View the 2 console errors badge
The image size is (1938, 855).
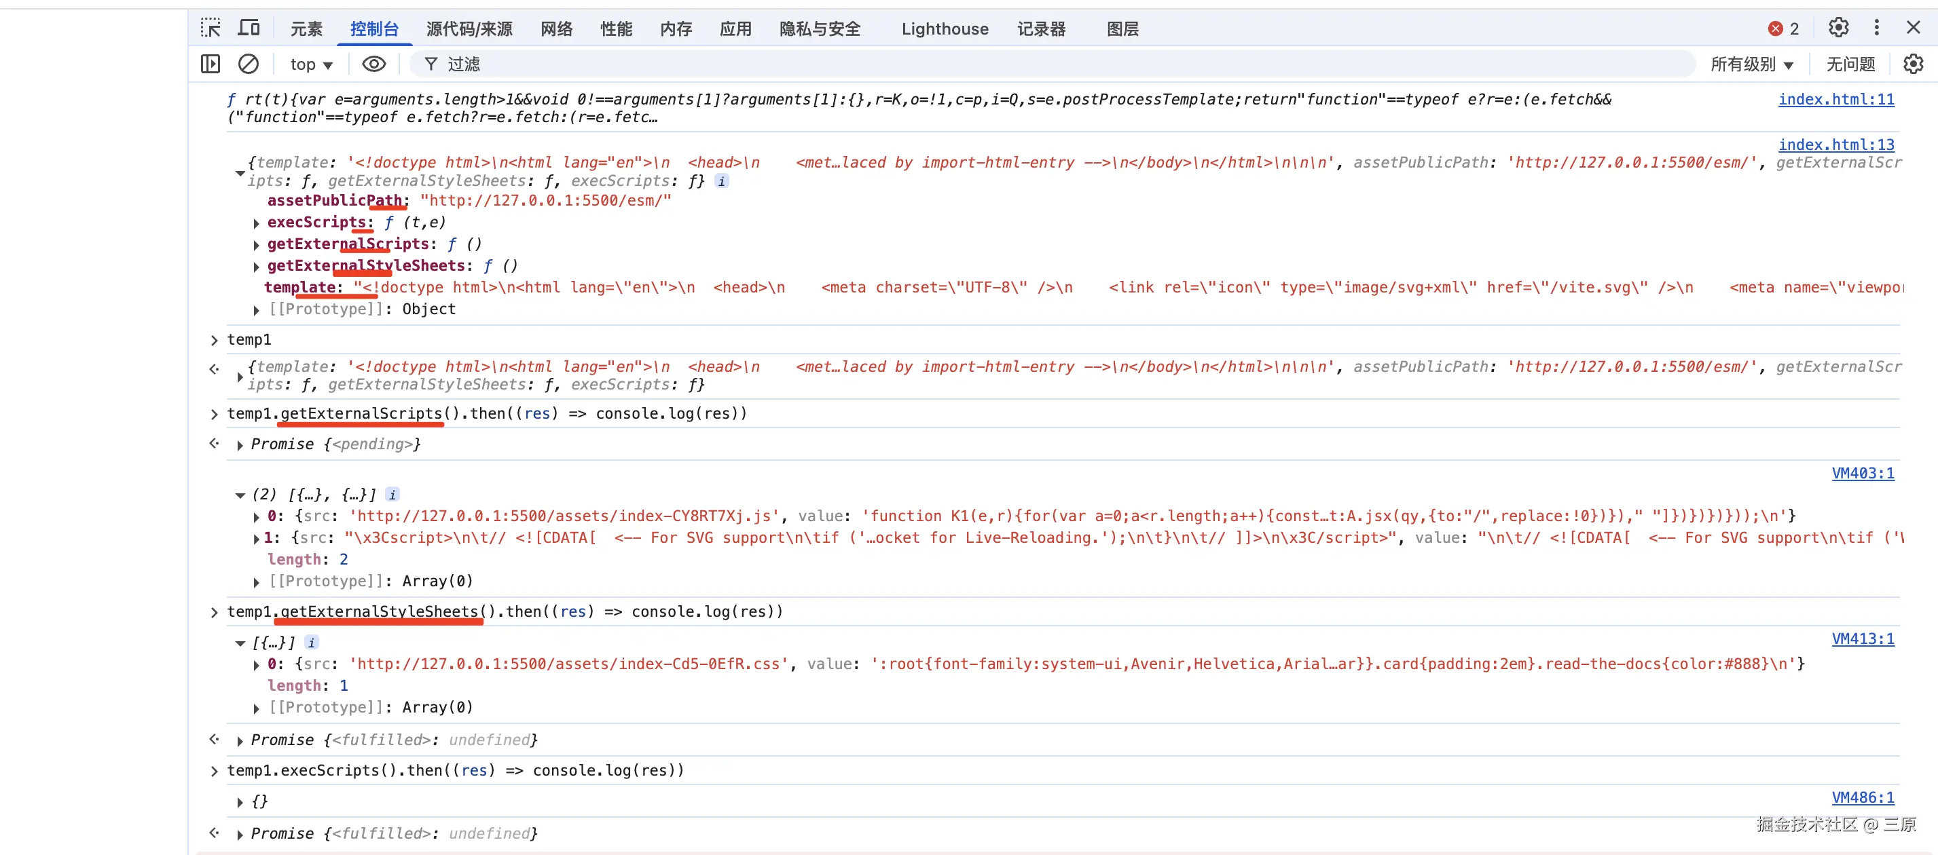pyautogui.click(x=1782, y=28)
